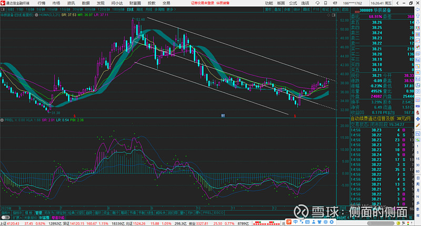Click the phone device icon in title bar
The width and height of the screenshot is (421, 226).
point(325,3)
